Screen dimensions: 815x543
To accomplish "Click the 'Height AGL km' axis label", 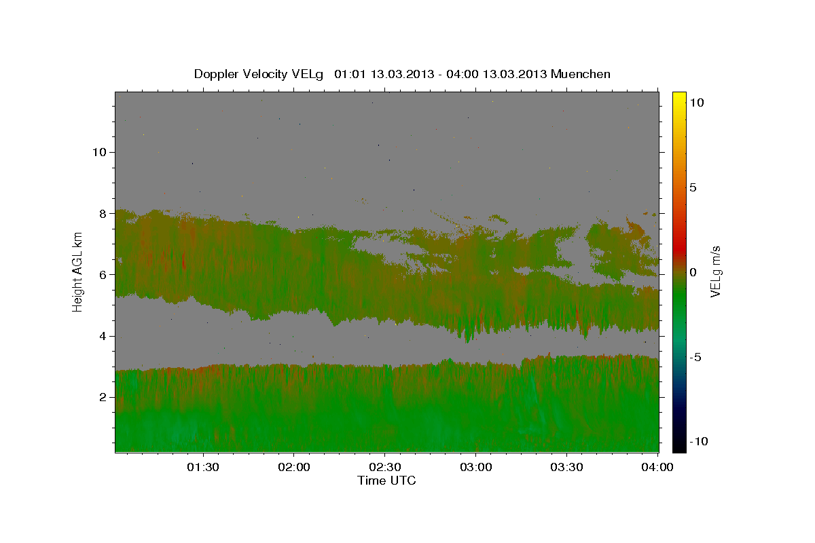I will pos(78,271).
